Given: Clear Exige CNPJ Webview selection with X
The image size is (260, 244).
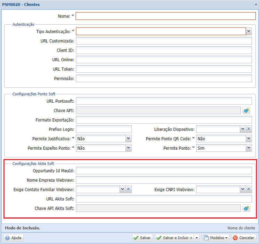Looking at the screenshot, I should tap(248, 189).
